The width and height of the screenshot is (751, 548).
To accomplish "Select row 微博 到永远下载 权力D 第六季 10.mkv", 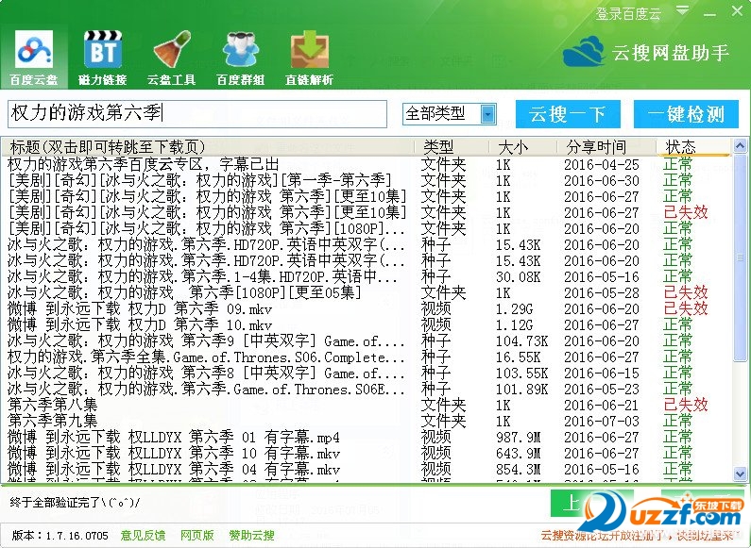I will coord(367,324).
